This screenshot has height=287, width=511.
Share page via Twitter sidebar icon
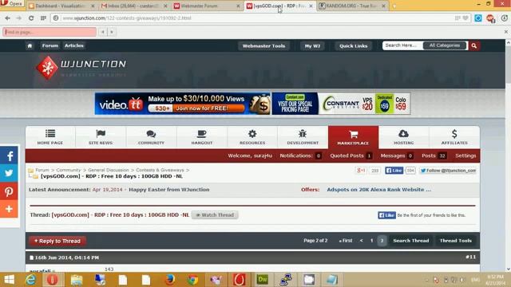pos(9,173)
